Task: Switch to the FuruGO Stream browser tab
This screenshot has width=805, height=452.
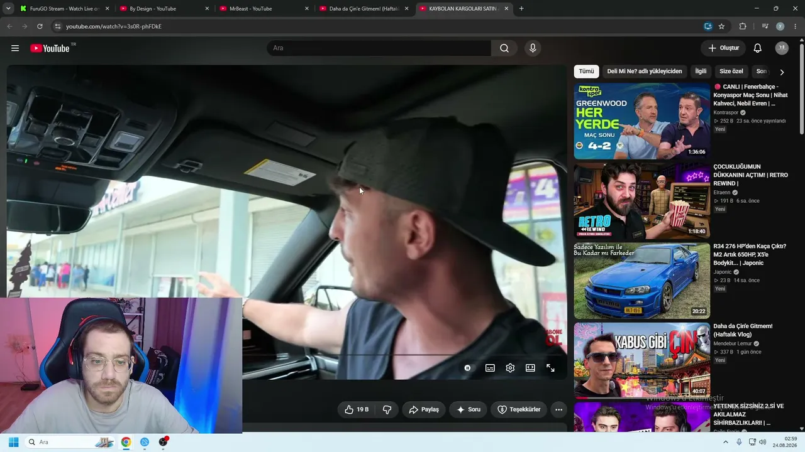Action: (x=64, y=9)
